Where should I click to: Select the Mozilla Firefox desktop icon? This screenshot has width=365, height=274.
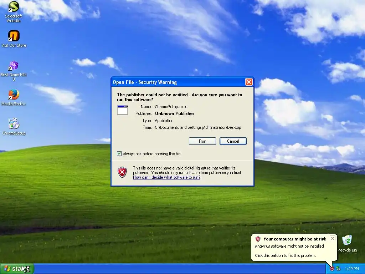point(14,98)
